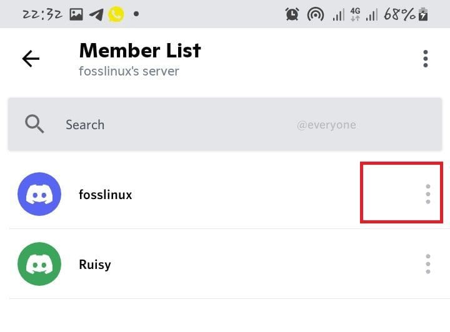Tap the hotspot status icon

coord(316,14)
